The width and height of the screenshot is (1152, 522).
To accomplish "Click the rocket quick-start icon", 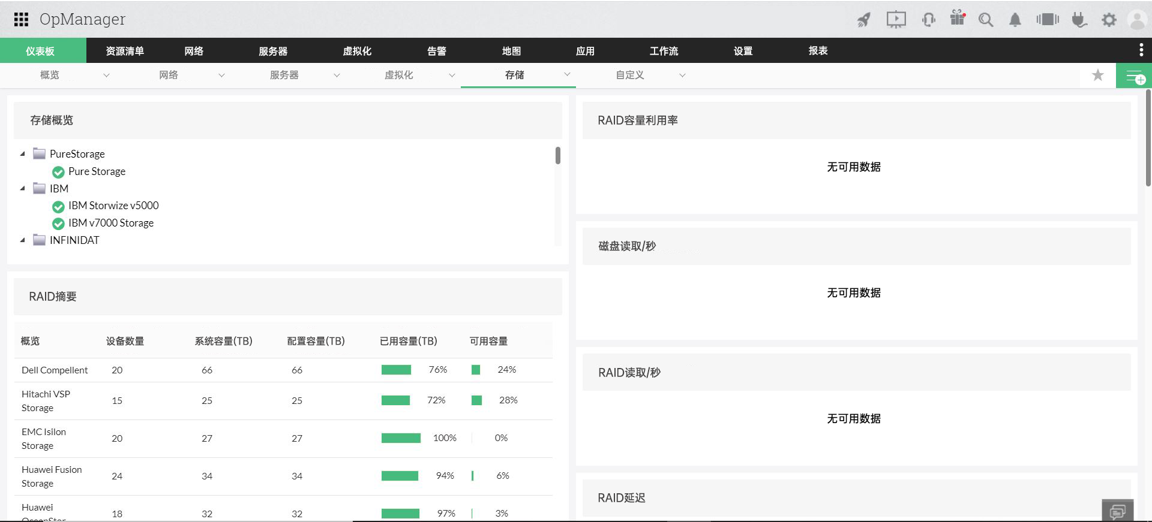I will pos(863,20).
